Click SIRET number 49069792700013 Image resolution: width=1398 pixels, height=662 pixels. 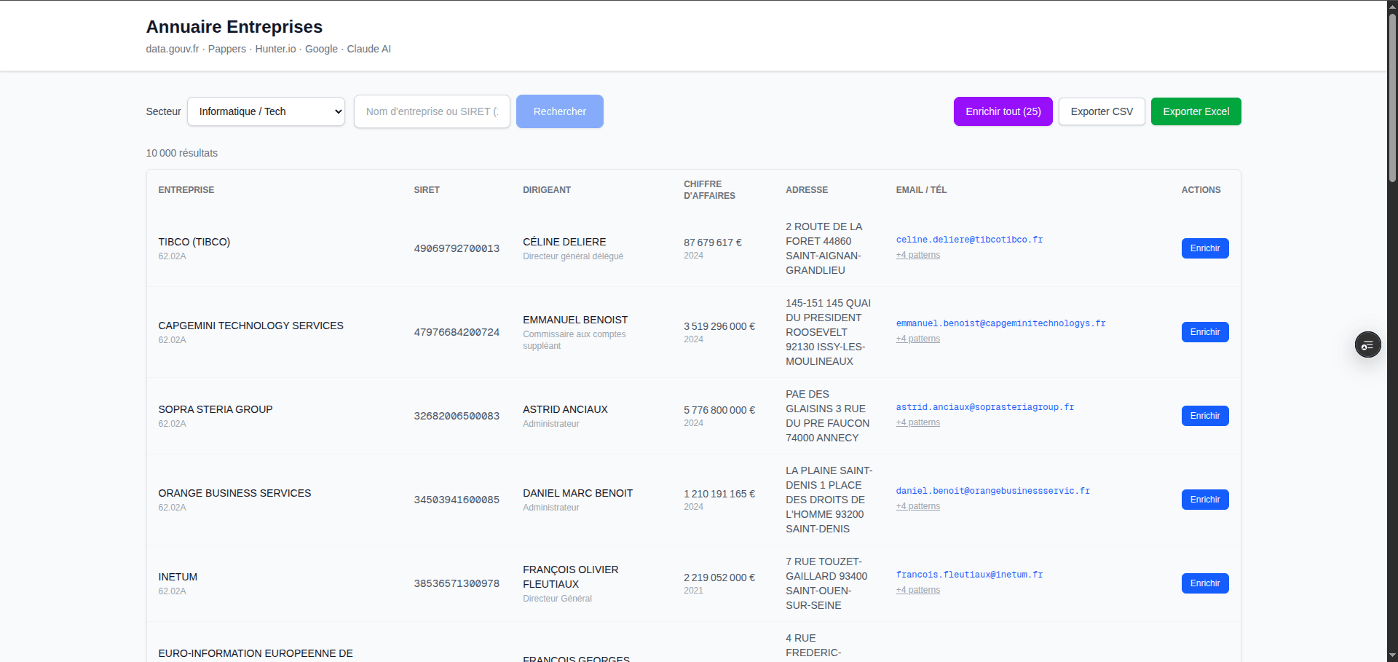457,248
